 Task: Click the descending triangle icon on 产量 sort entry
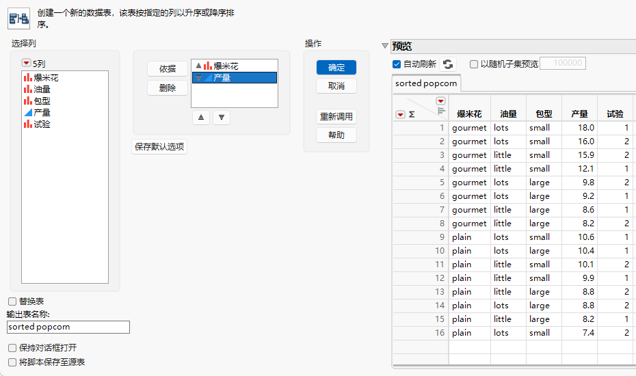(198, 77)
